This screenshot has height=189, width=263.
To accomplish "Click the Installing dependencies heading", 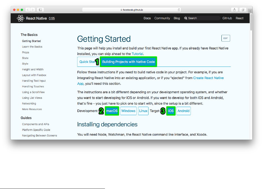I will click(x=107, y=124).
